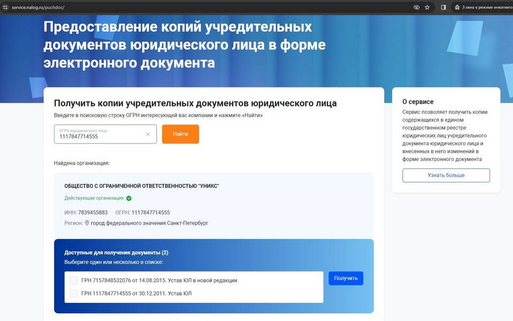Viewport: 513px width, 321px height.
Task: Click the site info icon in address bar
Action: pyautogui.click(x=5, y=7)
